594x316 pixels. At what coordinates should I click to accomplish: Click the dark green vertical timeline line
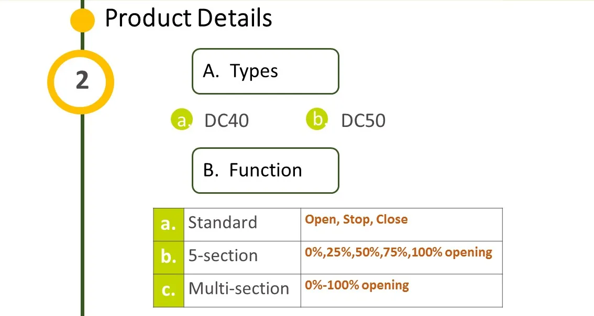coord(82,209)
